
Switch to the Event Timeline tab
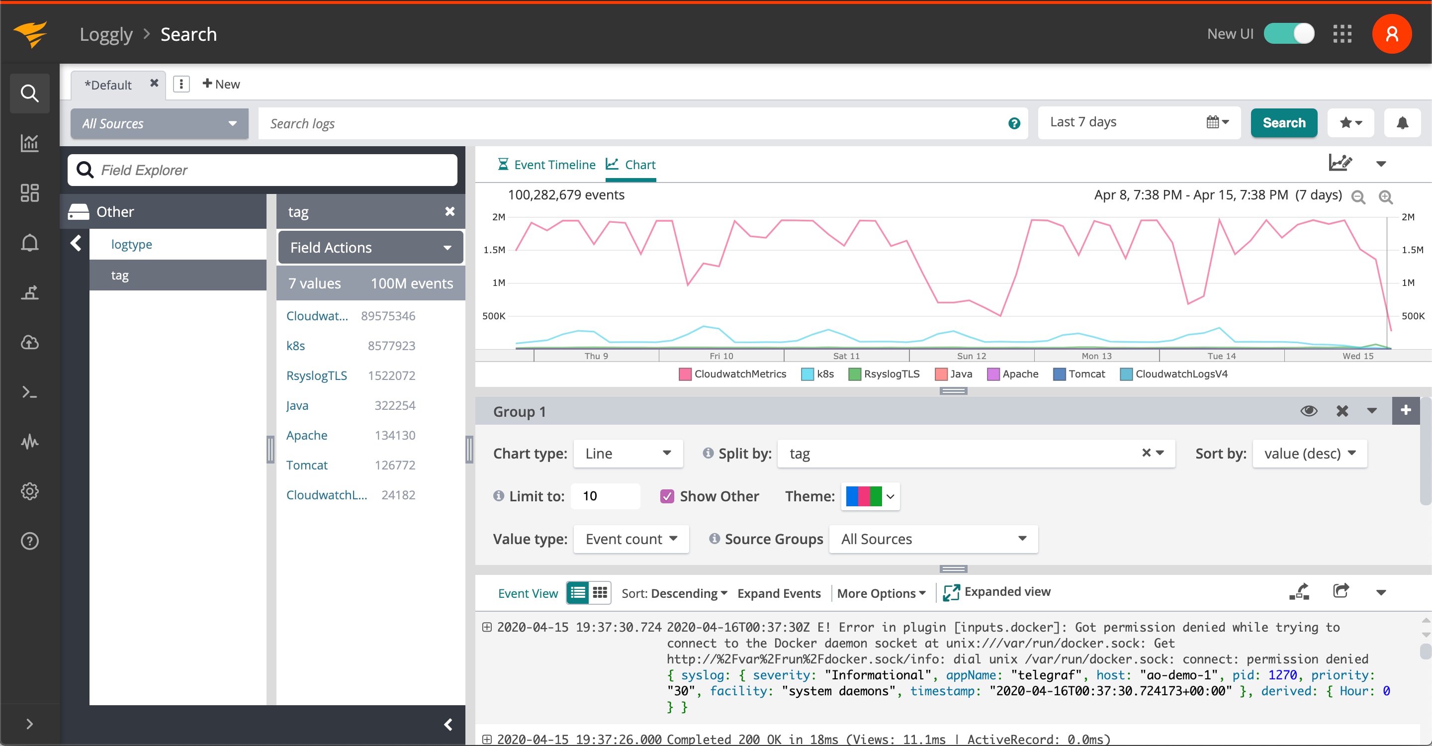coord(546,165)
